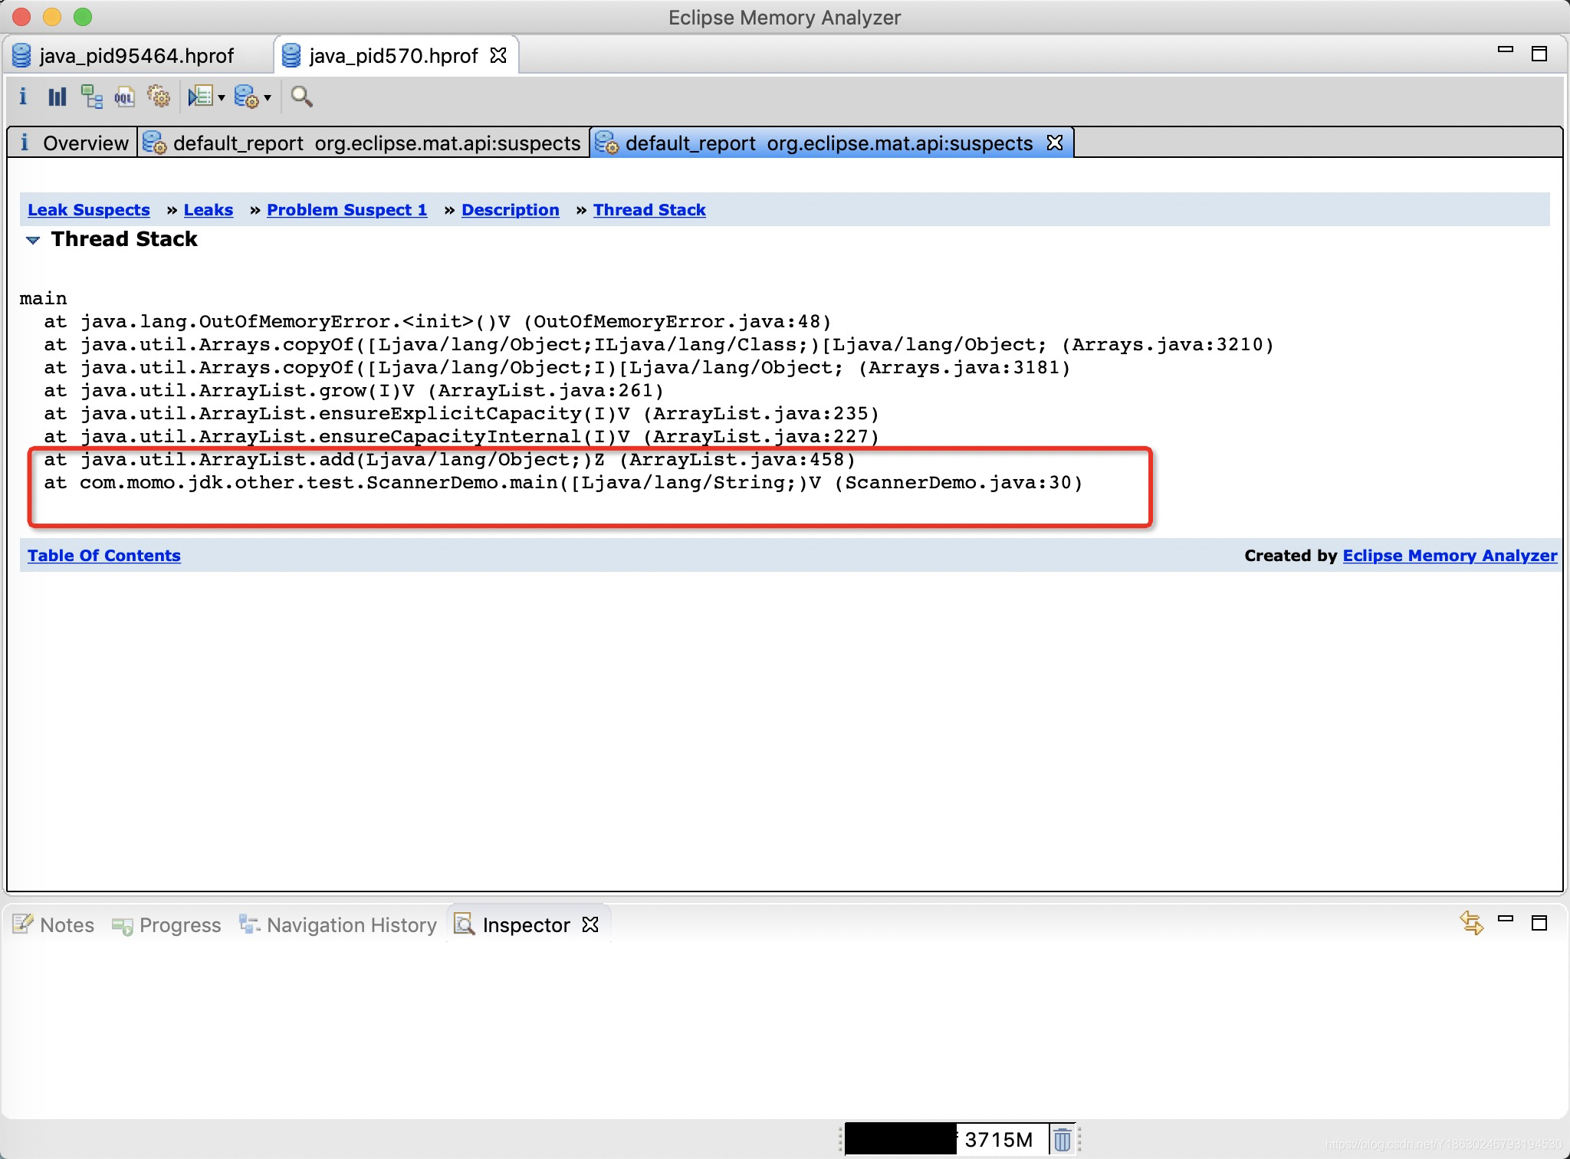Click the Thread Stack section heading

pos(124,239)
